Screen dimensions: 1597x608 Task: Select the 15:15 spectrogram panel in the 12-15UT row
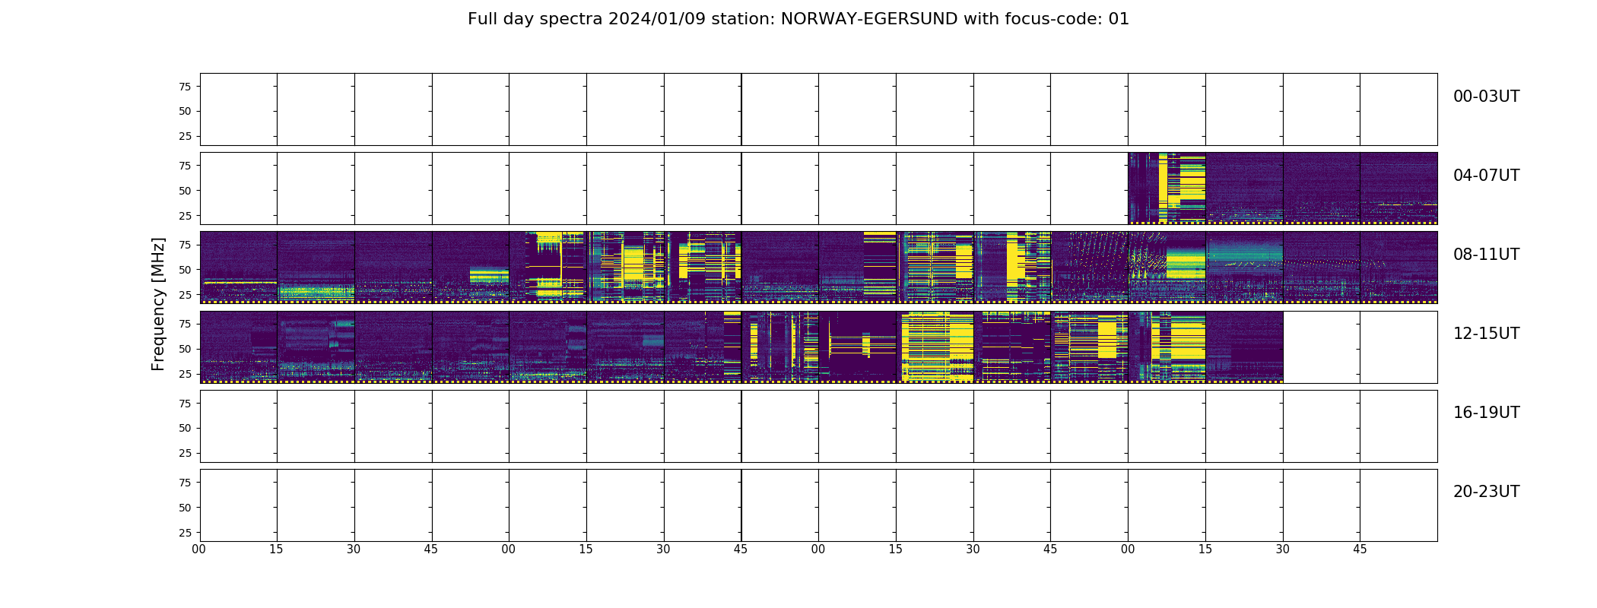point(1244,347)
